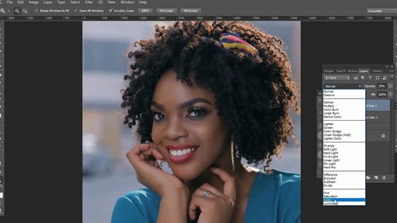Open the Filter menu
Image resolution: width=397 pixels, height=223 pixels.
(89, 2)
